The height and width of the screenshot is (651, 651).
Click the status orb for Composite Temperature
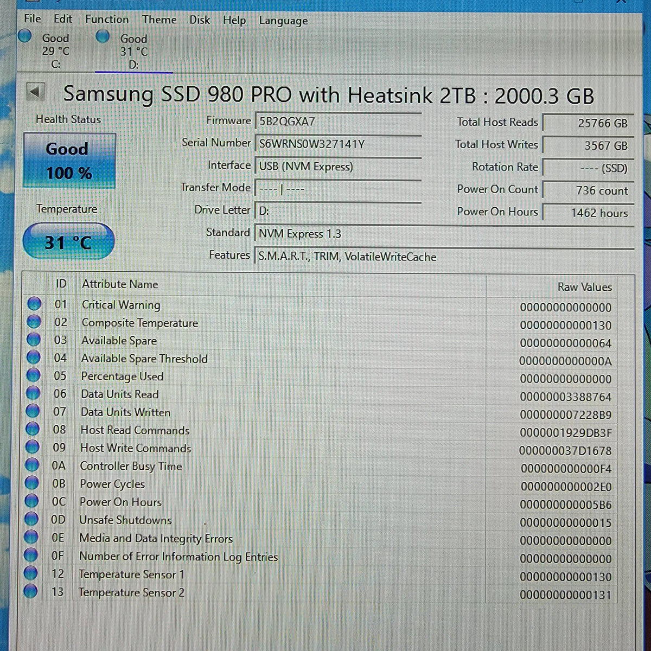coord(34,322)
